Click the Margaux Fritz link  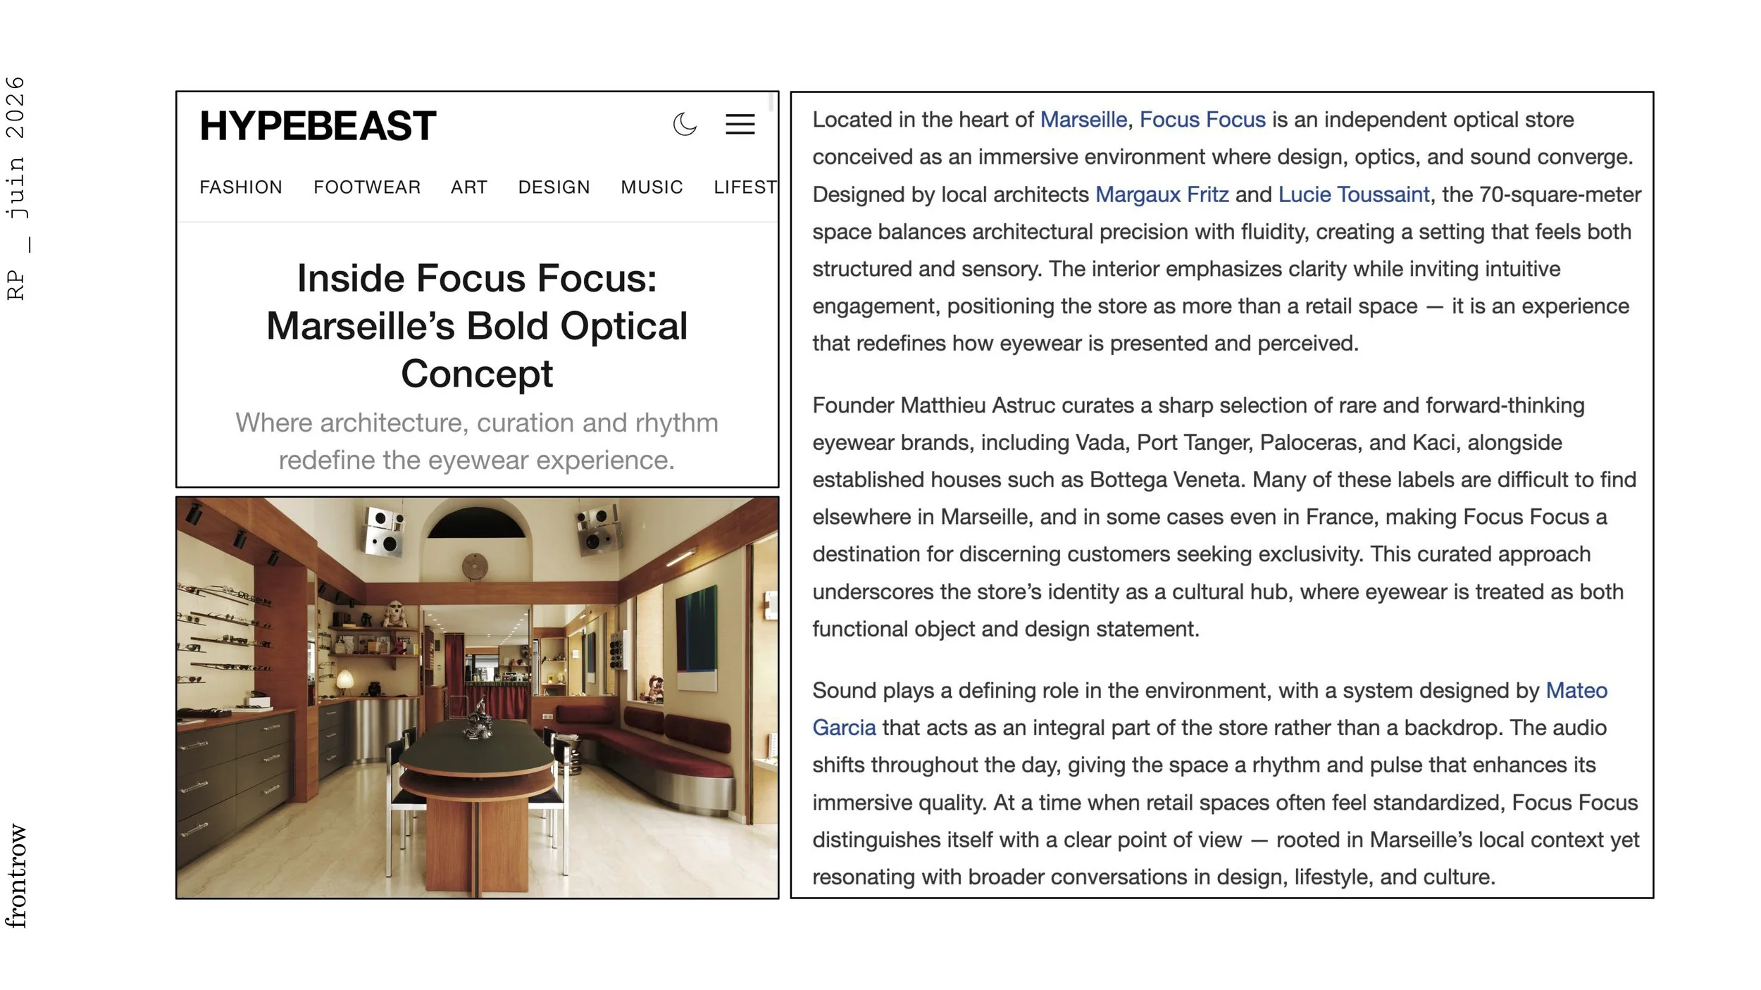pyautogui.click(x=1162, y=194)
